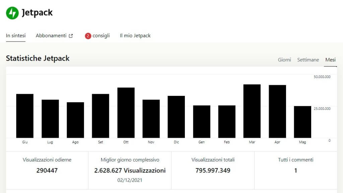Click the Ott month bar
This screenshot has height=193, width=343.
(x=126, y=113)
